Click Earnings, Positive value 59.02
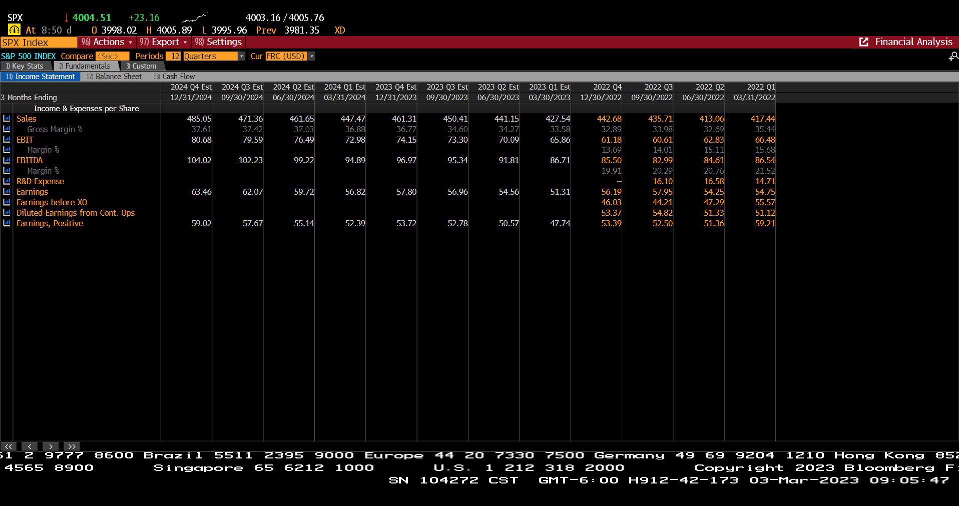Viewport: 959px width, 506px height. pos(201,223)
